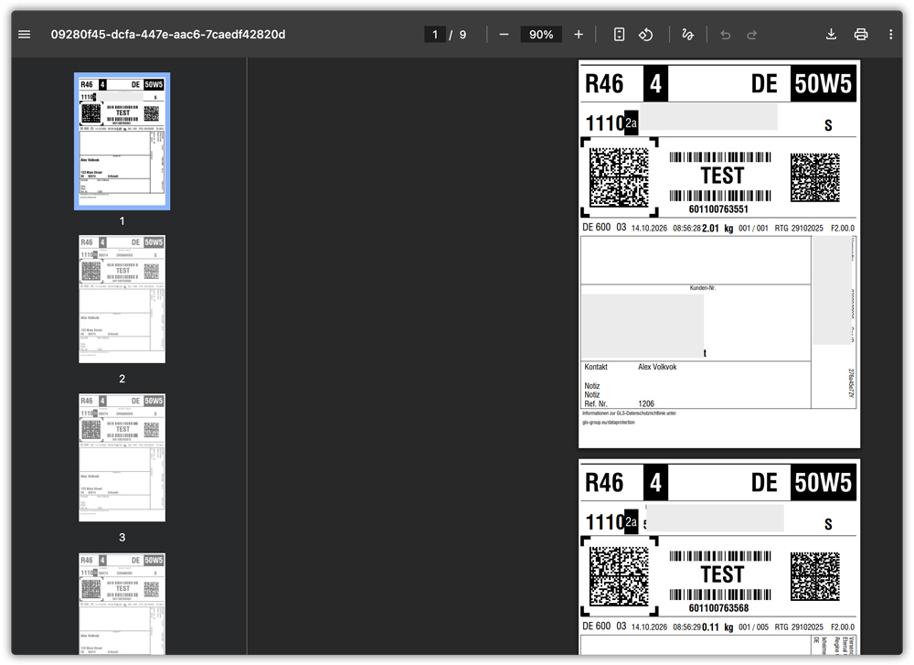
Task: Click gls-group.eu/dataprotection text
Action: click(608, 422)
